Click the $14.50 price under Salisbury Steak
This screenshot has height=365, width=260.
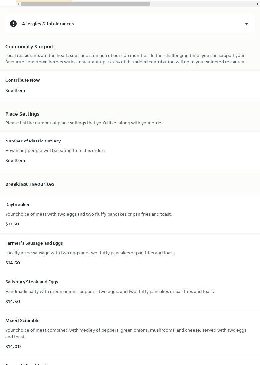point(13,301)
